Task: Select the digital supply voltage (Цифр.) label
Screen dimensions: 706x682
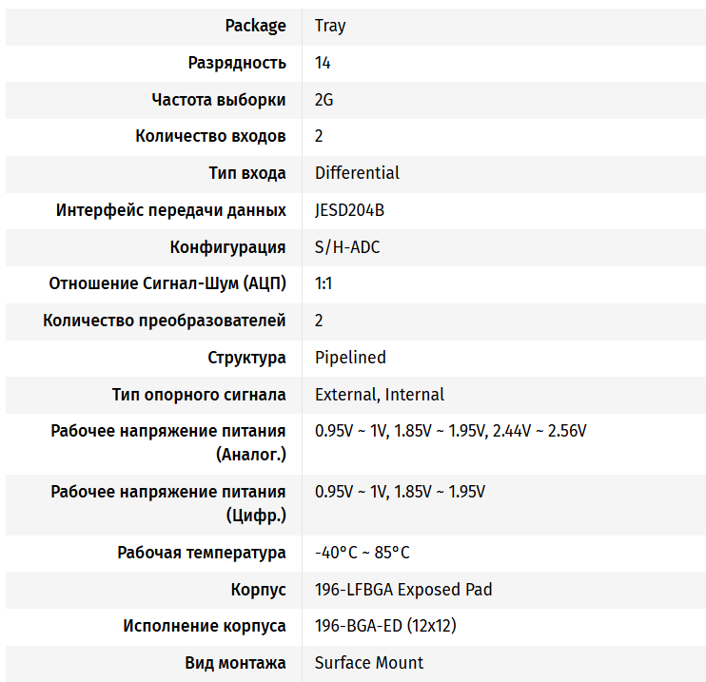Action: coord(168,504)
